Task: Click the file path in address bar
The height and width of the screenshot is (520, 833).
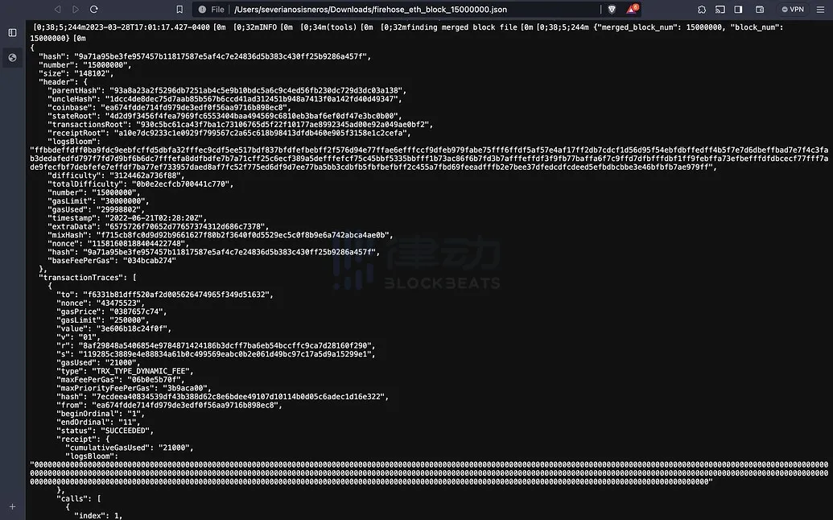Action: (370, 9)
